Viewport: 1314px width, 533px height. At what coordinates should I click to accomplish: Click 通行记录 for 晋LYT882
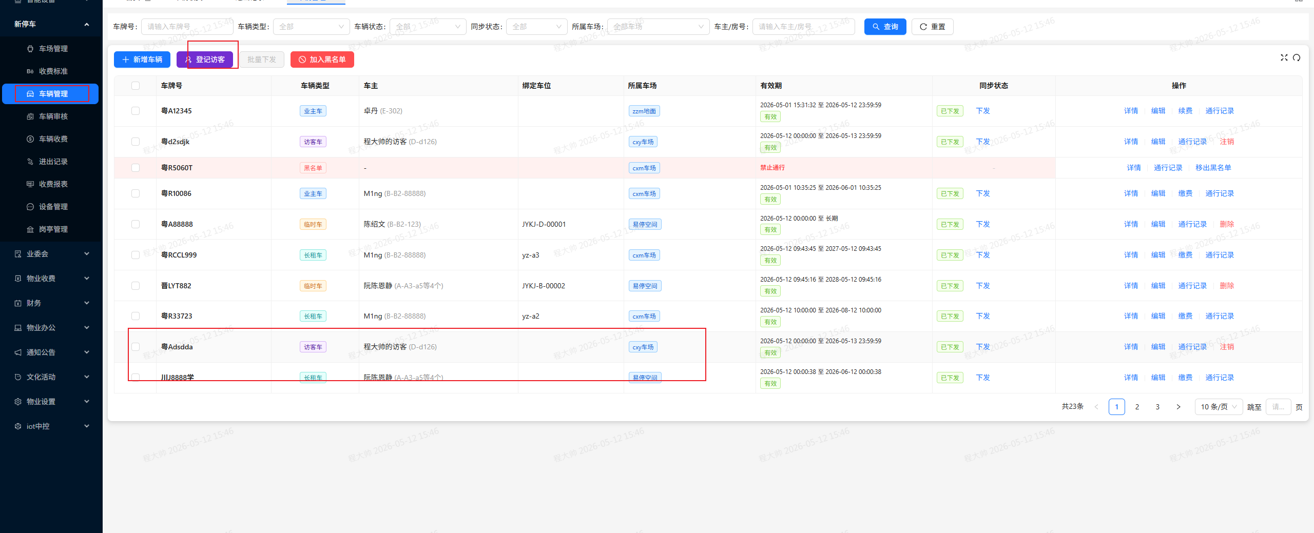point(1192,286)
